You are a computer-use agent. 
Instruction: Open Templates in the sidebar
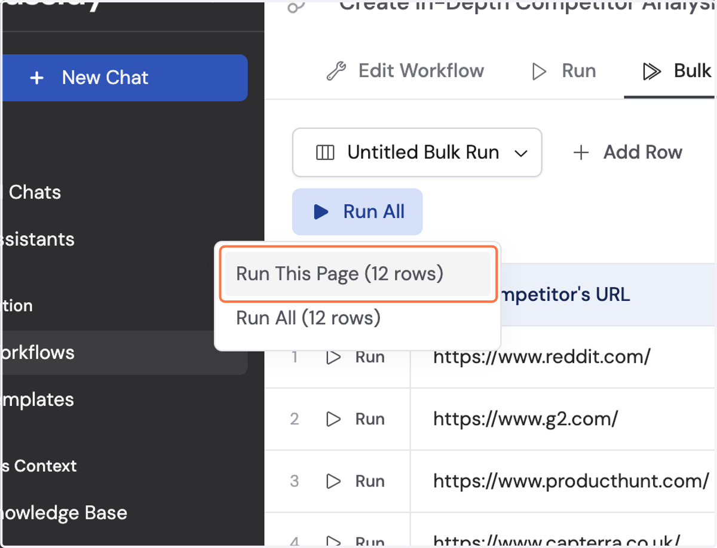[37, 399]
